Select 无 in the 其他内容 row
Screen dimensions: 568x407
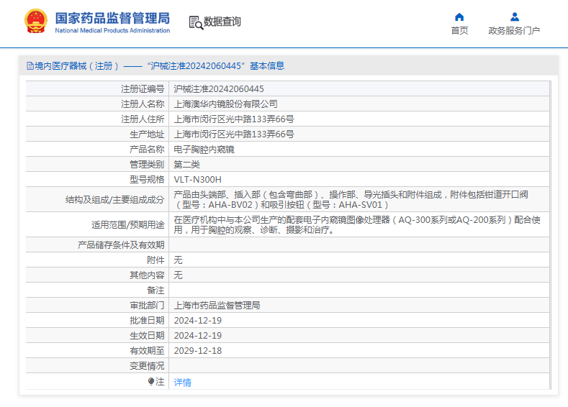pos(179,275)
